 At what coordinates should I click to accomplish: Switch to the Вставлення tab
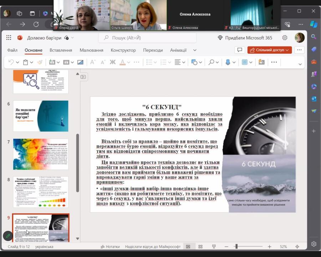(x=61, y=50)
